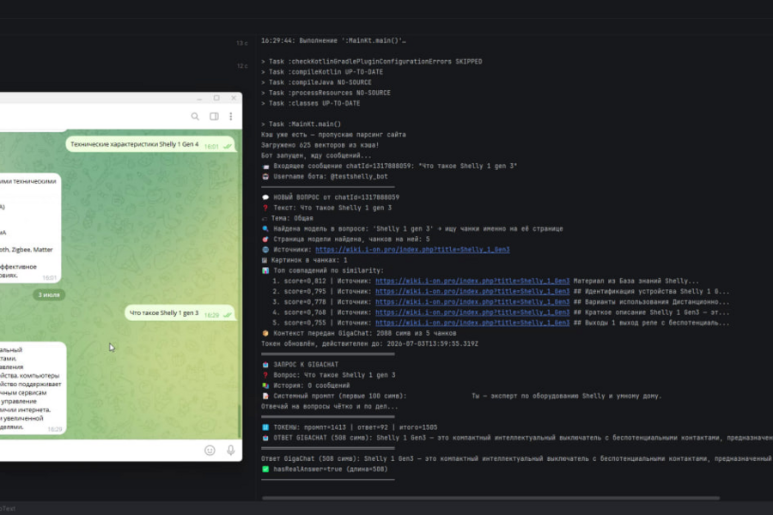Open the Источники wiki link for Shelly_1_Gen3

(x=412, y=250)
